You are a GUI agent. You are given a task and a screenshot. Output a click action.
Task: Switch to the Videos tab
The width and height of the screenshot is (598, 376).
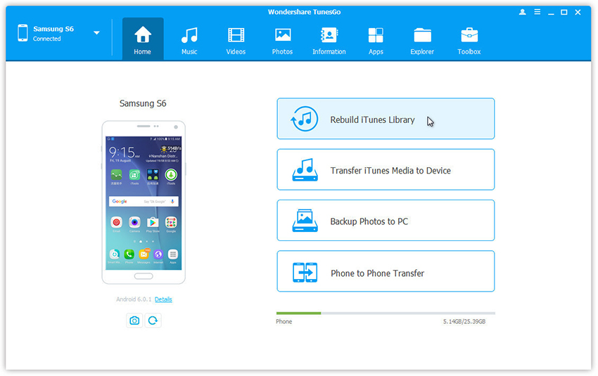coord(236,40)
